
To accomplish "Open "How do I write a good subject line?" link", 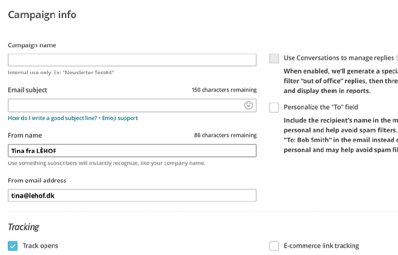I will tap(52, 118).
